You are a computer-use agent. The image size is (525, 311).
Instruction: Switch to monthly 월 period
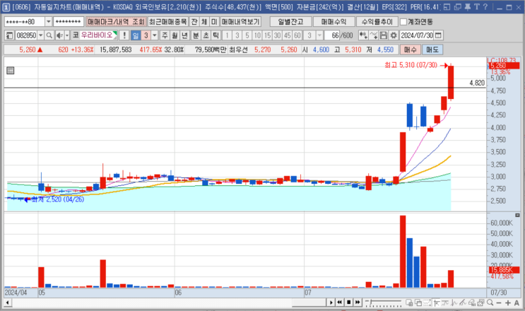(175, 35)
